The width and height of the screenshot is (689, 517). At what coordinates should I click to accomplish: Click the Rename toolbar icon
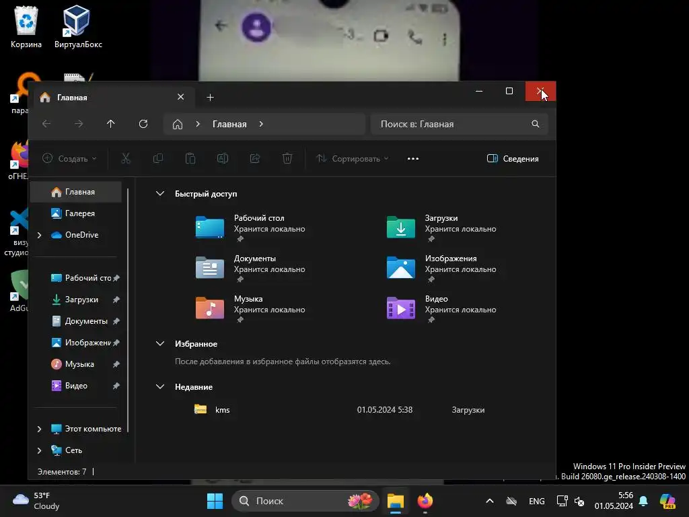pyautogui.click(x=222, y=158)
